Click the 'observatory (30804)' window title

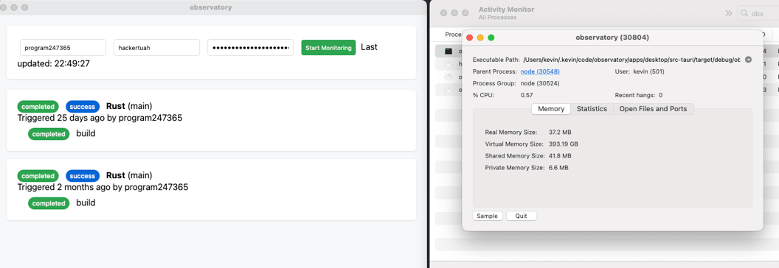612,38
